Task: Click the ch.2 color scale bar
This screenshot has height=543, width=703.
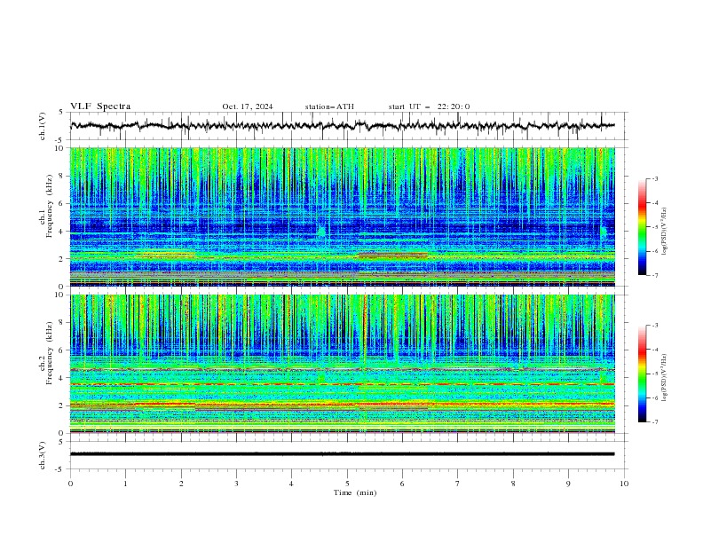Action: pos(642,374)
